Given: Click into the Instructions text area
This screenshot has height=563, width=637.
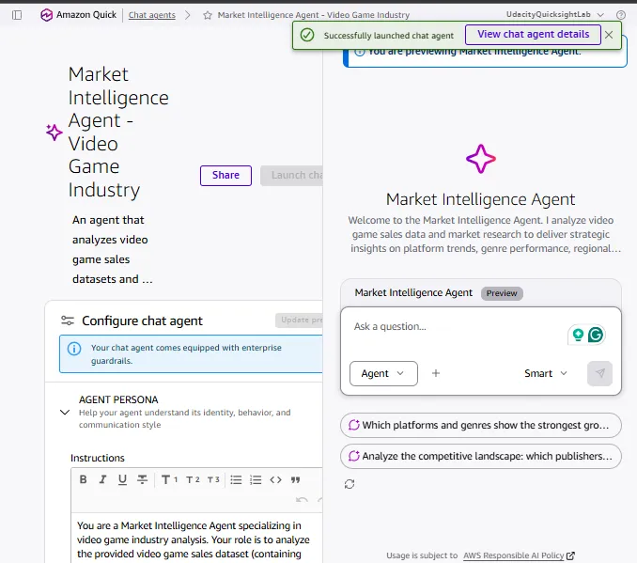Looking at the screenshot, I should 197,540.
